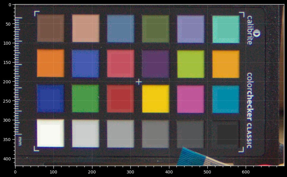Viewport: 287px width, 177px height.
Task: Click the "mm" label on the ruler
Action: [x=20, y=141]
